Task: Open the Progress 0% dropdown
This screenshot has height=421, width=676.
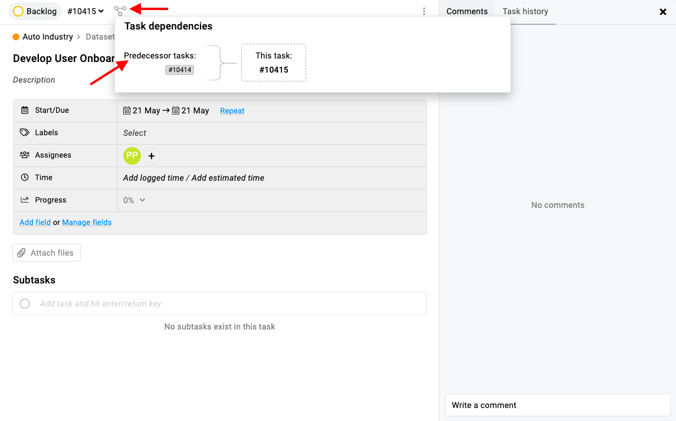Action: point(134,200)
